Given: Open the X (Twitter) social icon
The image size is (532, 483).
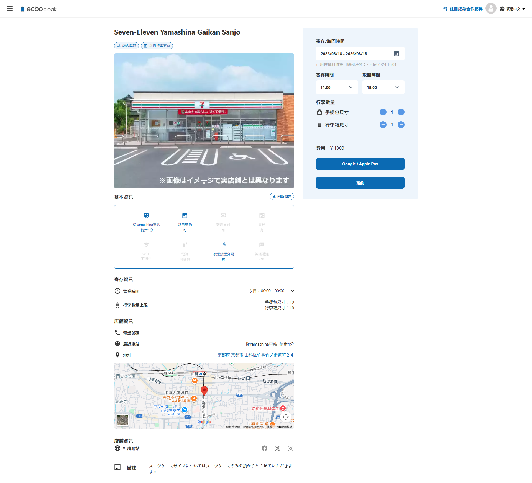Looking at the screenshot, I should [x=278, y=448].
